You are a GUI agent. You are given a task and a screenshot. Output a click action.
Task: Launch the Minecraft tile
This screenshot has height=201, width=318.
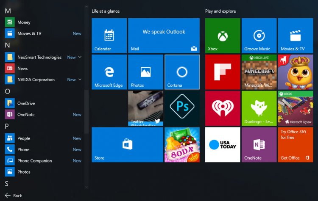[x=259, y=72]
